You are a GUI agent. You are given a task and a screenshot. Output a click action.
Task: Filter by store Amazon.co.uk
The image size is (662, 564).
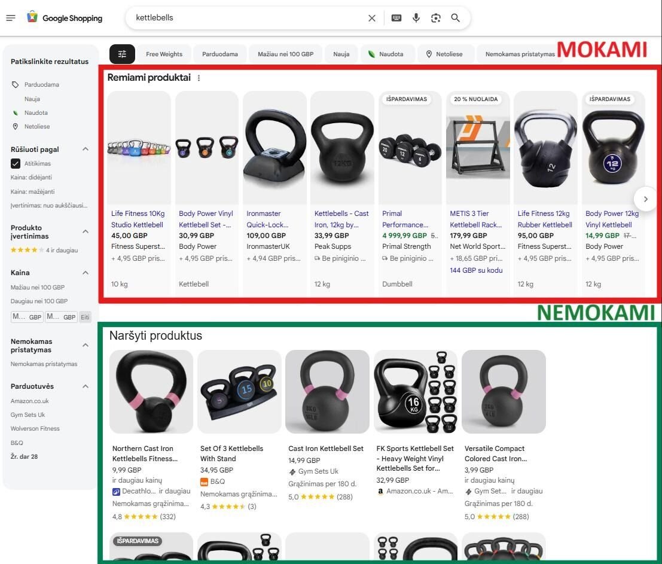pyautogui.click(x=29, y=401)
